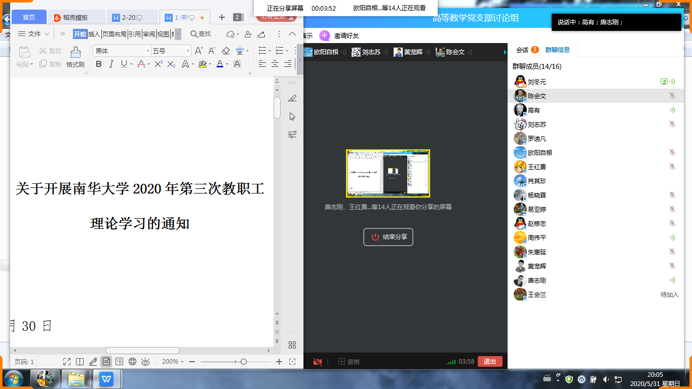Toggle Italic formatting
Image resolution: width=692 pixels, height=389 pixels.
point(111,64)
